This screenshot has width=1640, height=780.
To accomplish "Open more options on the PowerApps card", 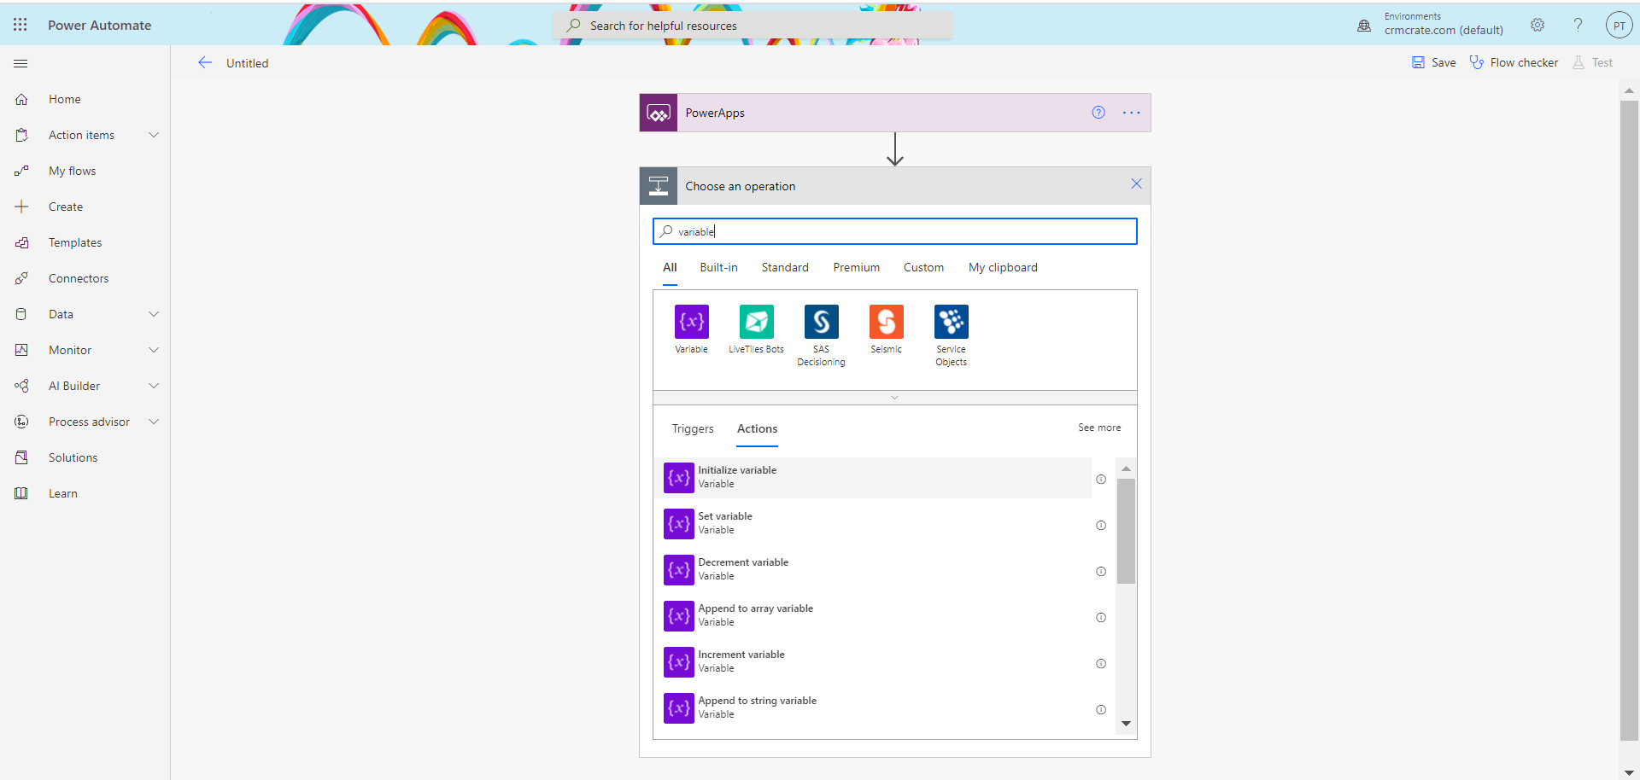I will [1131, 112].
